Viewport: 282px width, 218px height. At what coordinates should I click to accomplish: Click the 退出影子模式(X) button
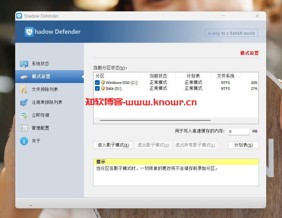[x=153, y=145]
